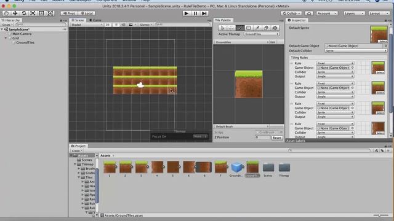Switch to the Game tab
The height and width of the screenshot is (221, 394).
point(95,20)
